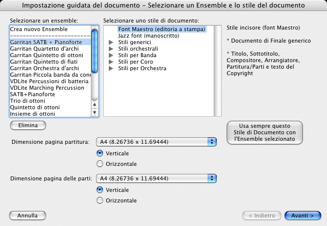Expand the Stili per Coro triangle
Screen dimensions: 327x226
pos(111,62)
